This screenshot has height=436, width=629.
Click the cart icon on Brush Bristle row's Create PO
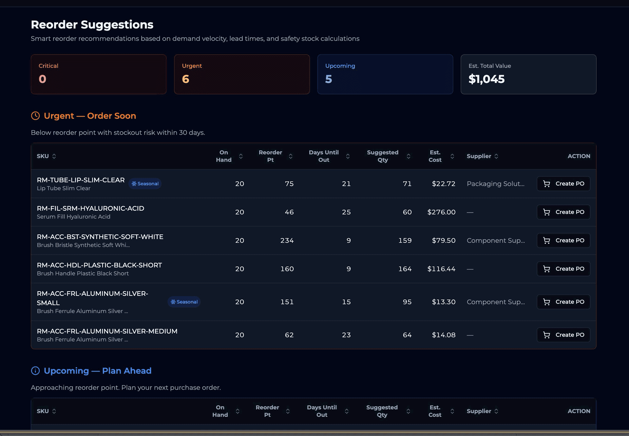click(x=546, y=240)
